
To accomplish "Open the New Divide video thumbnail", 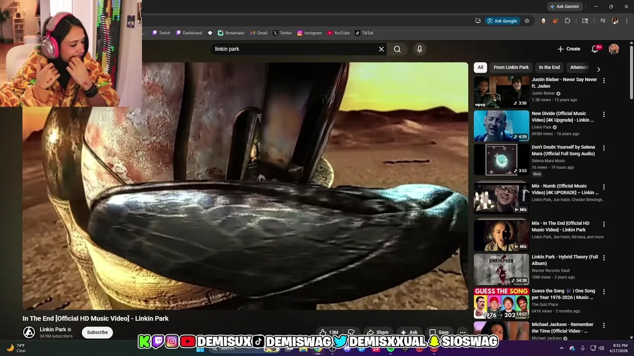I will (501, 126).
